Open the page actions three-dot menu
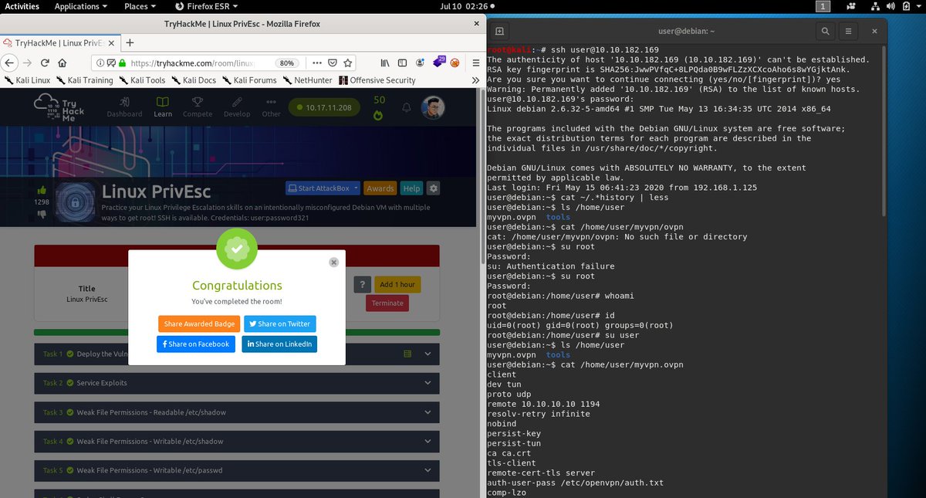Viewport: 926px width, 498px height. (316, 63)
